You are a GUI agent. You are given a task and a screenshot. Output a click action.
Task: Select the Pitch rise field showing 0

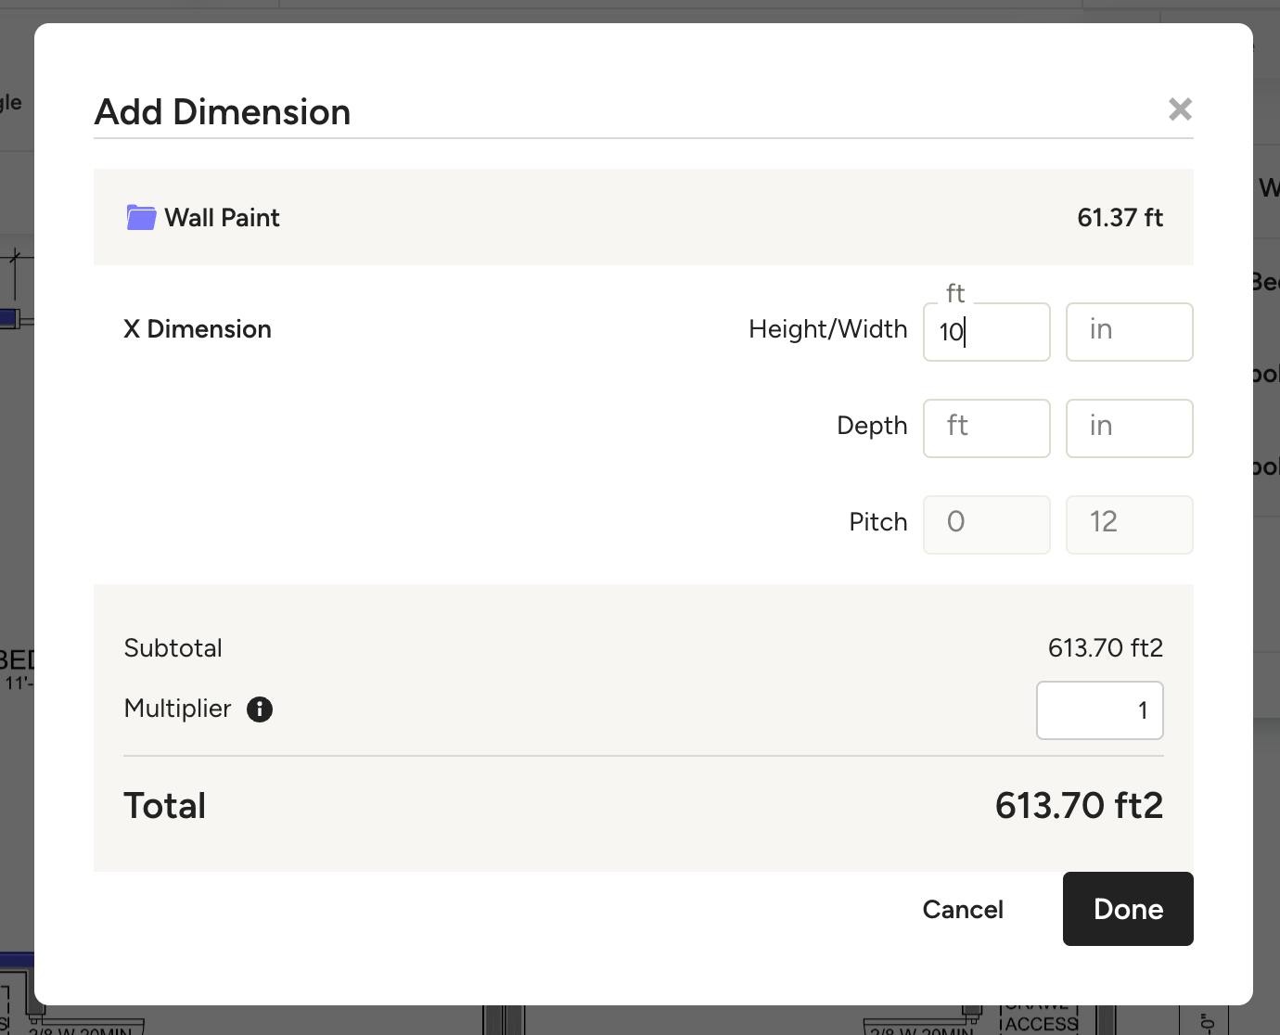coord(986,525)
